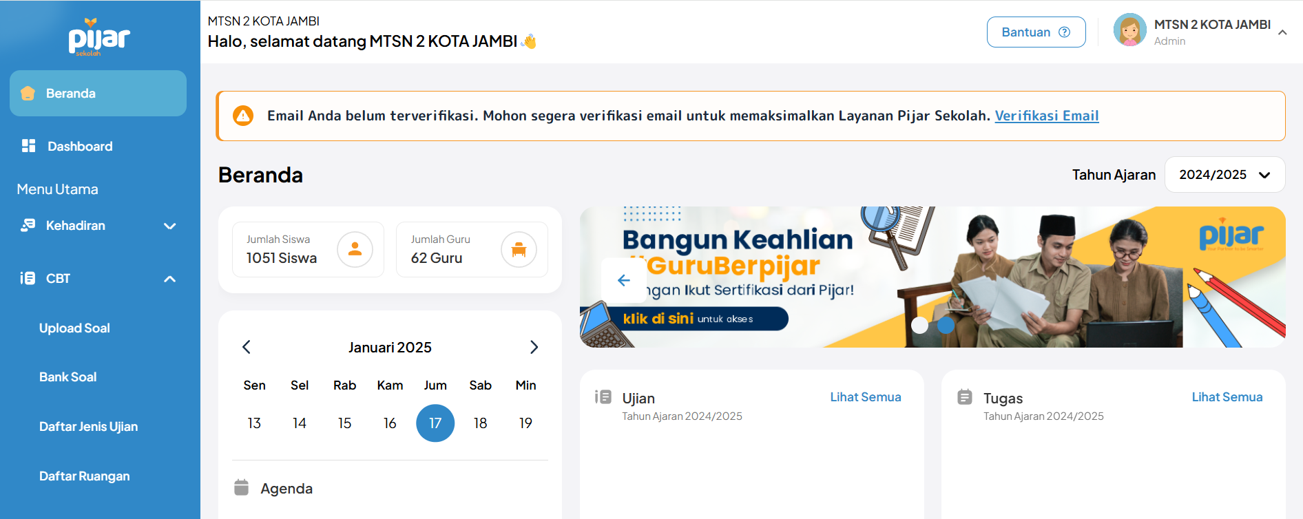Viewport: 1303px width, 519px height.
Task: Click 'MTSN 2 KOTA JAMBI' account name
Action: (1212, 25)
